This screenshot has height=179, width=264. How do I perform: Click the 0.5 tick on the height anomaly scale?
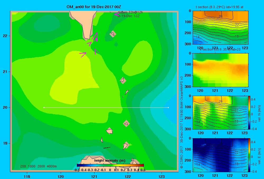click(143, 170)
